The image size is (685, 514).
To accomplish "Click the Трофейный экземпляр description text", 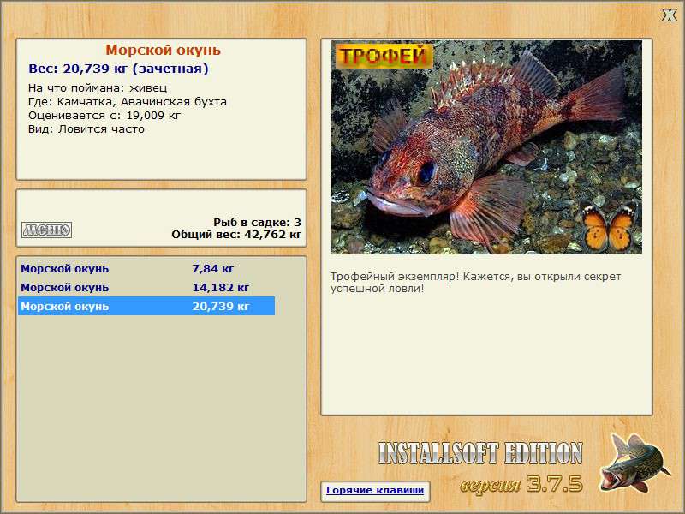I will [x=475, y=283].
